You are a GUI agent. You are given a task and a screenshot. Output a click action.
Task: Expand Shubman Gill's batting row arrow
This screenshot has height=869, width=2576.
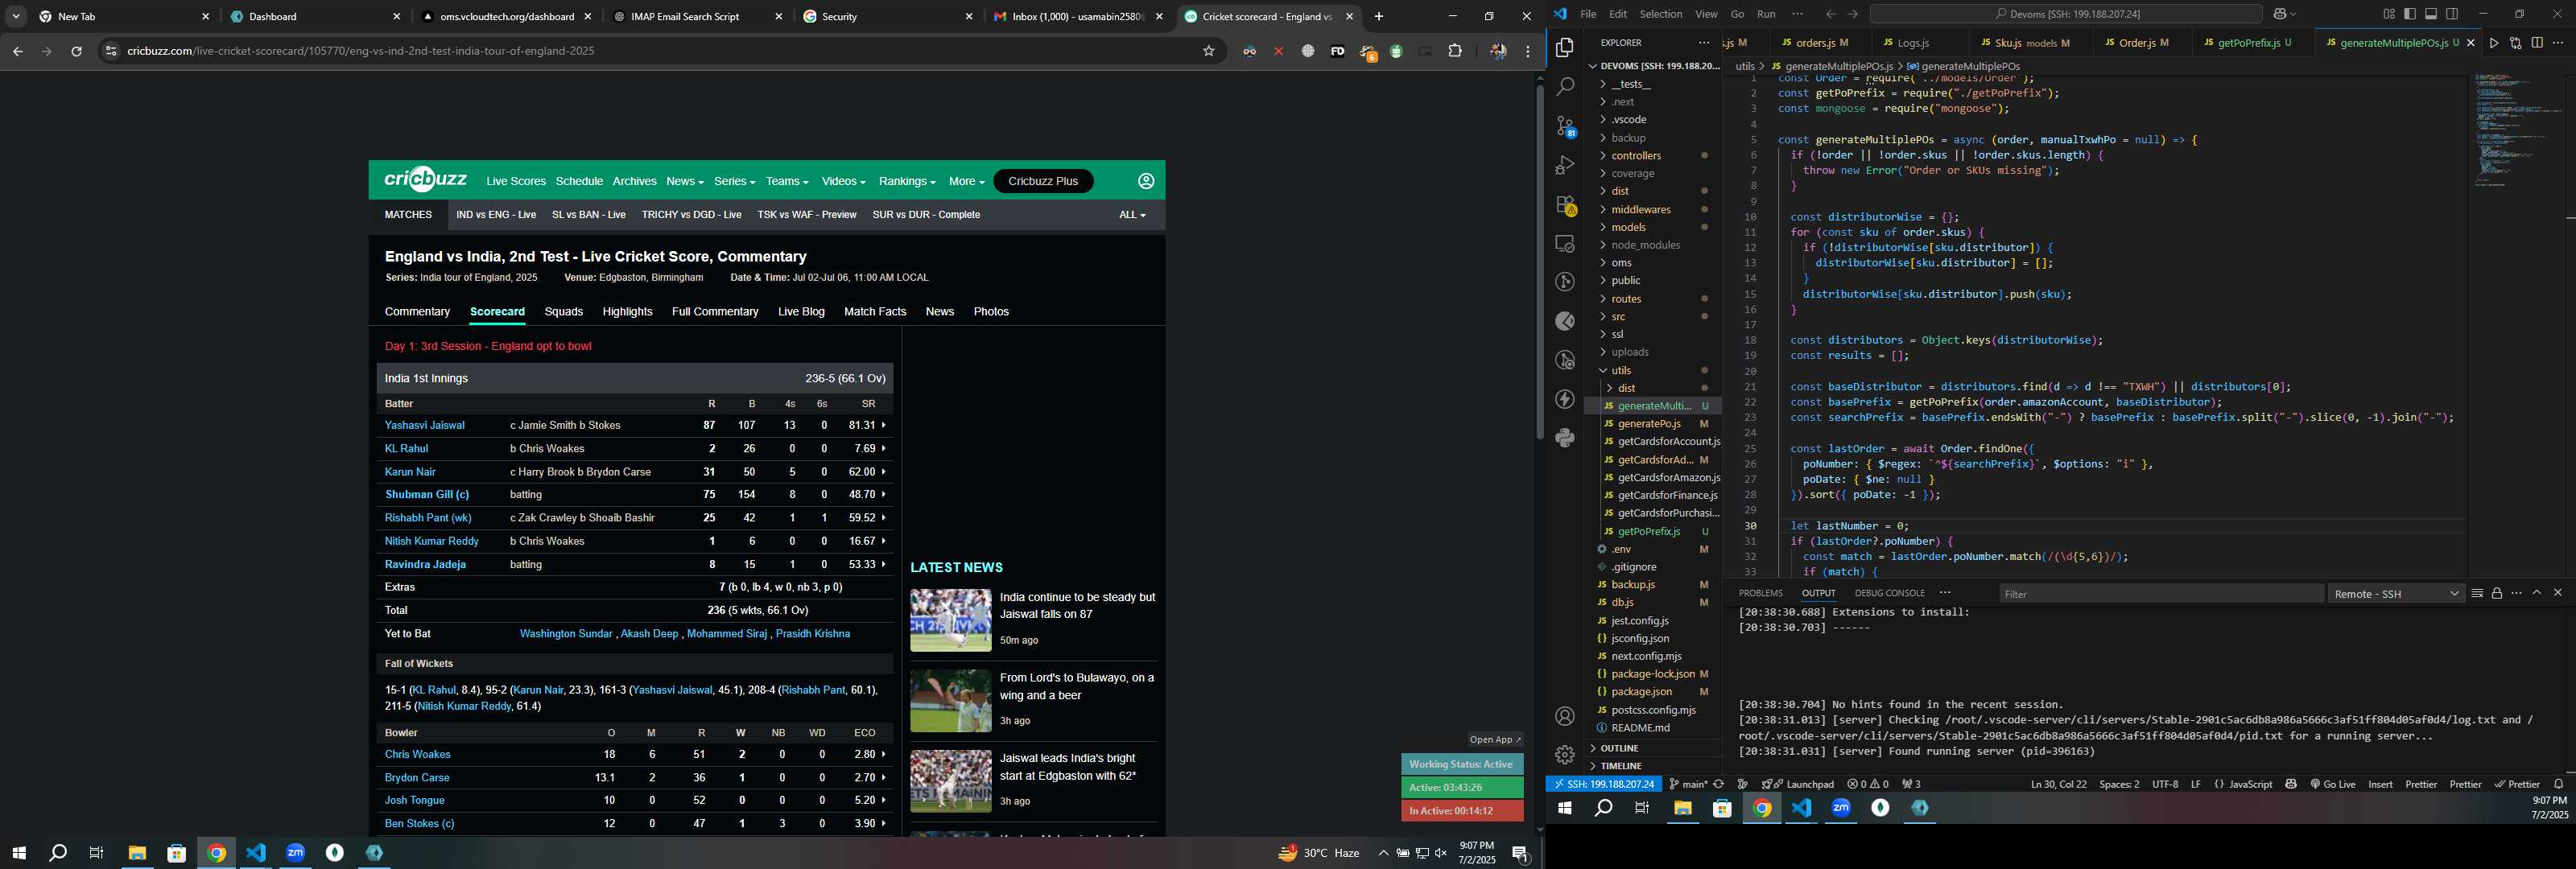pos(884,495)
